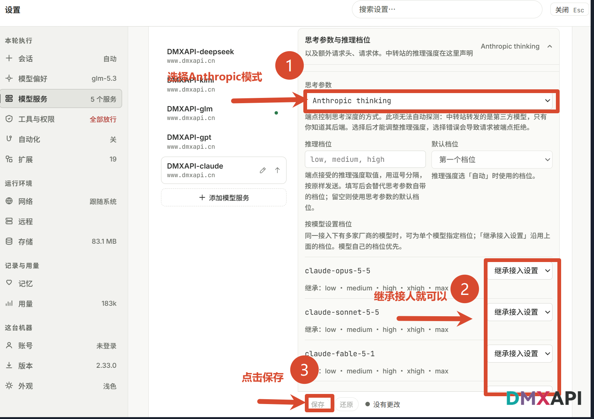Open the 外观 settings section
The height and width of the screenshot is (419, 594).
[x=61, y=386]
